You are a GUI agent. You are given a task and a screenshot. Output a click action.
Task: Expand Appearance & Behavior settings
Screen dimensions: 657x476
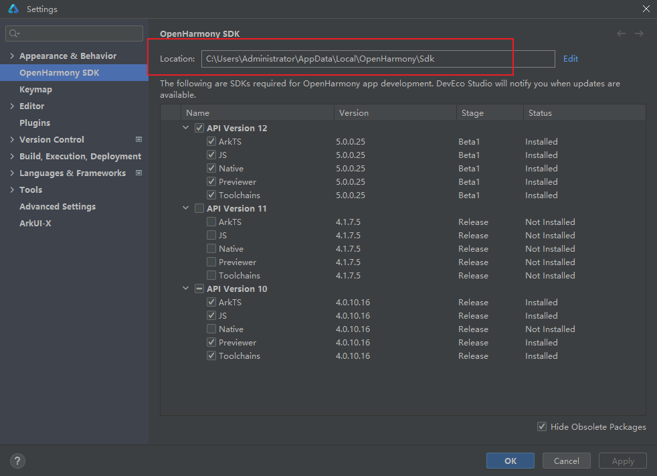[12, 56]
